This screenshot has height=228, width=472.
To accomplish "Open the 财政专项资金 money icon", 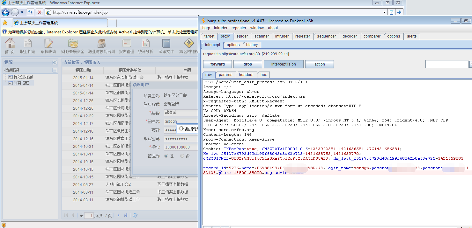I will [x=73, y=44].
